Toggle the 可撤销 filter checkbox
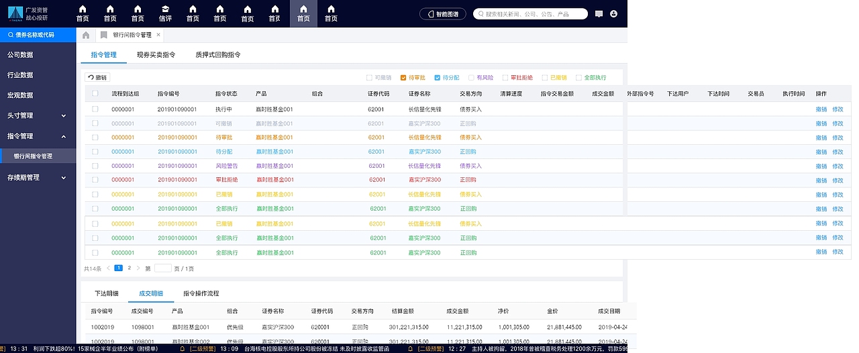The image size is (859, 353). (x=369, y=78)
